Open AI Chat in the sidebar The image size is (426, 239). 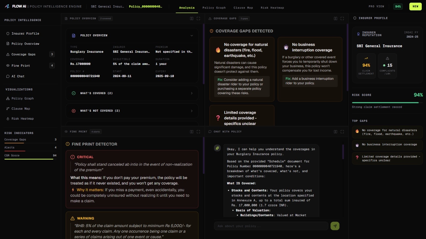(x=18, y=76)
